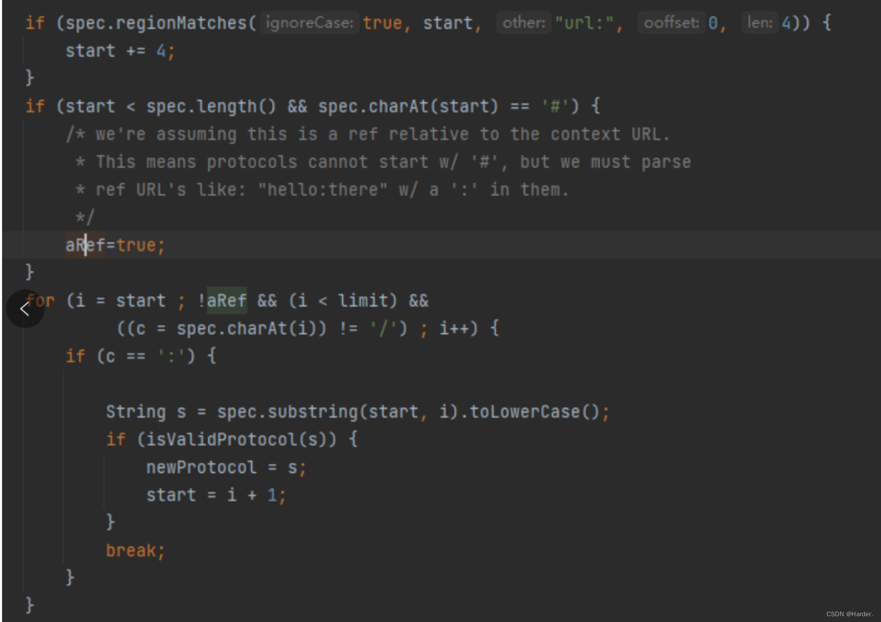
Task: Click "if (c == ':')" line
Action: 141,356
